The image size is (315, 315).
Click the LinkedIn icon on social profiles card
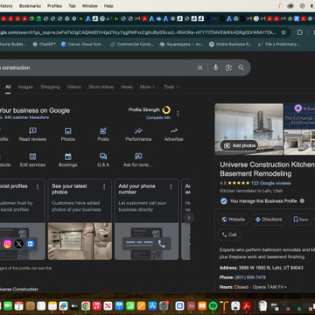tap(31, 243)
